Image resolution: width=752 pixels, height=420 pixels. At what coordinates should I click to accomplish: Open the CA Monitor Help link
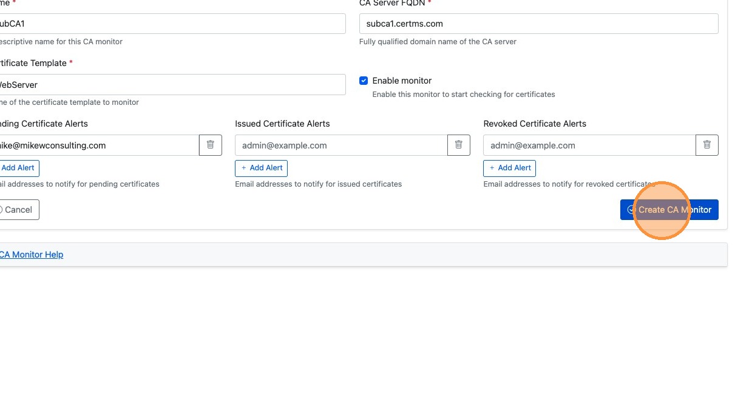pyautogui.click(x=30, y=255)
